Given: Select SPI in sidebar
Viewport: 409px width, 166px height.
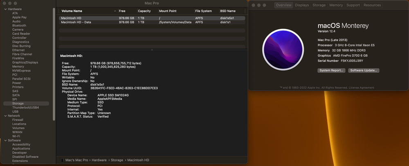Looking at the screenshot, I should [x=15, y=100].
